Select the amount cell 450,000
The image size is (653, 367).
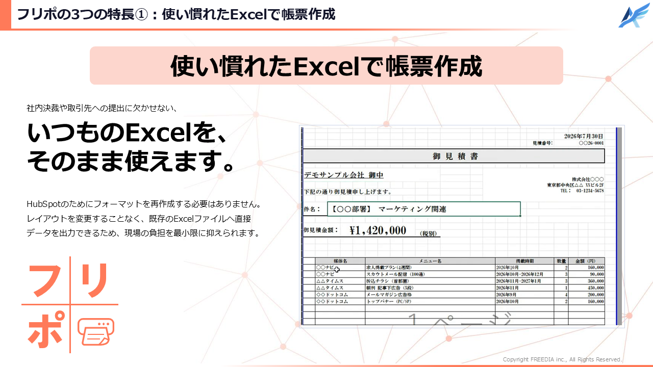point(587,288)
